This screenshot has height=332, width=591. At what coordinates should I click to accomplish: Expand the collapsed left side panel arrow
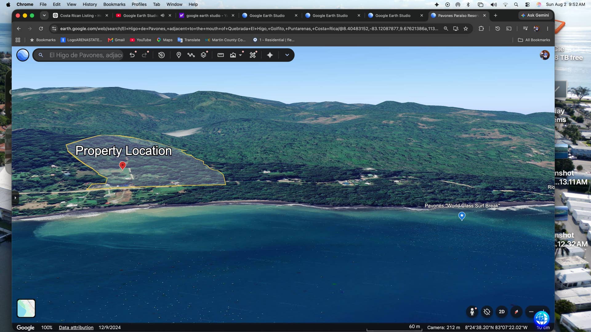click(x=15, y=198)
